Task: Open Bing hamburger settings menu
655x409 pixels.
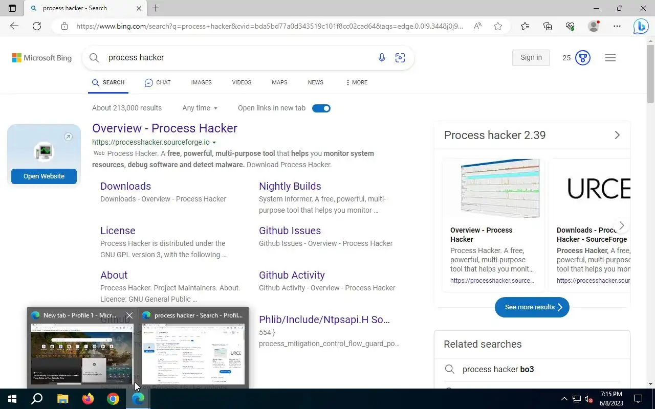Action: click(x=610, y=58)
